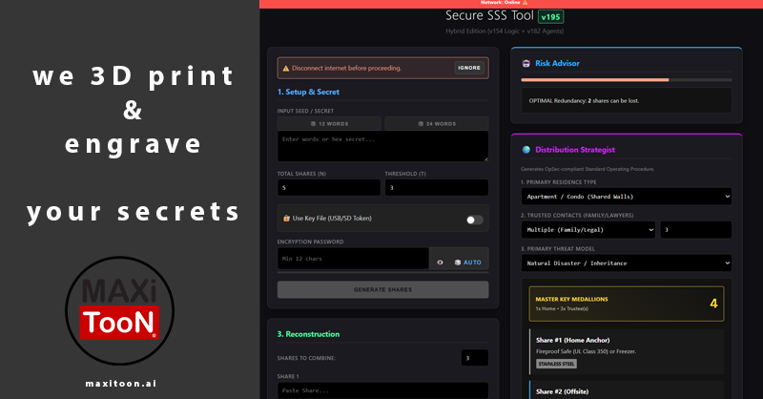Expand the Trusted Contacts dropdown
Viewport: 763px width, 399px height.
(588, 229)
